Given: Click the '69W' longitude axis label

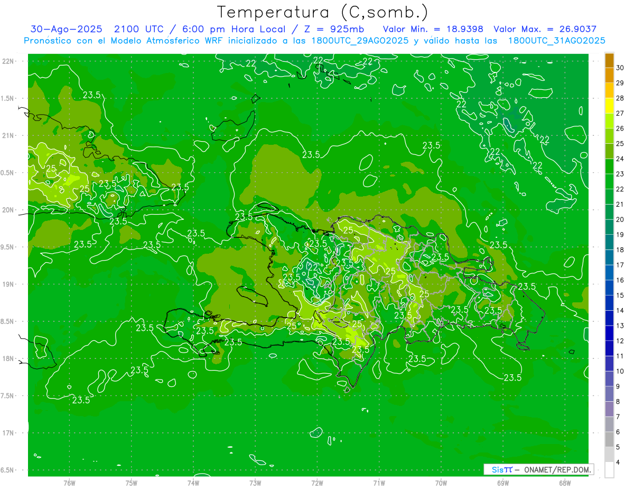Looking at the screenshot, I should click(503, 483).
